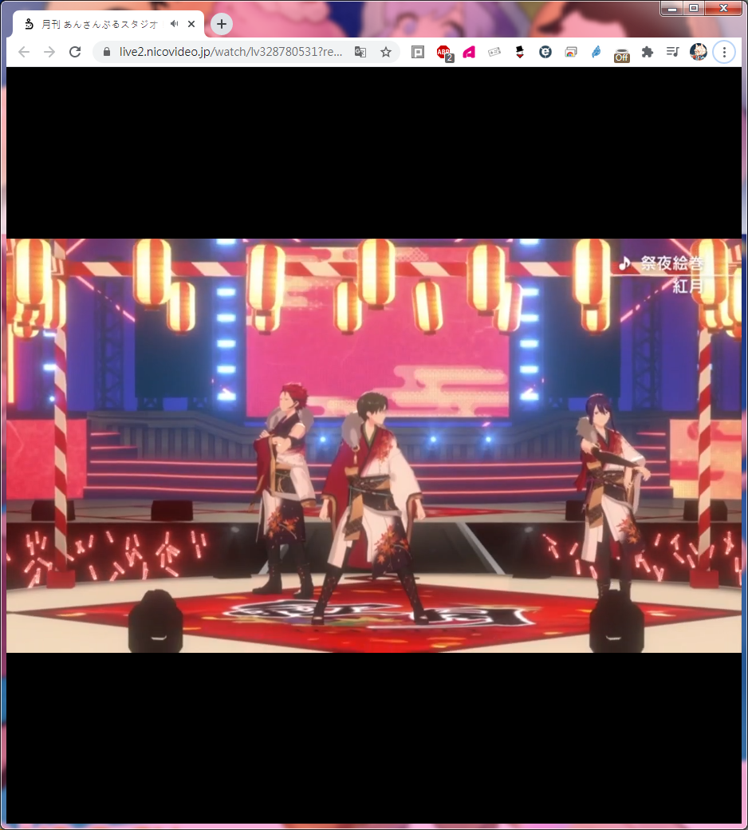Open the square-in-square extension icon
Screen dimensions: 748x830
tap(417, 52)
